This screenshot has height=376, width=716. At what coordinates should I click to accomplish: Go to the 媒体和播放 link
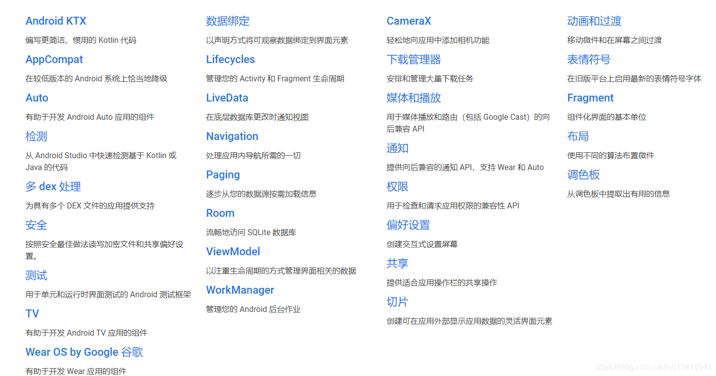coord(414,98)
